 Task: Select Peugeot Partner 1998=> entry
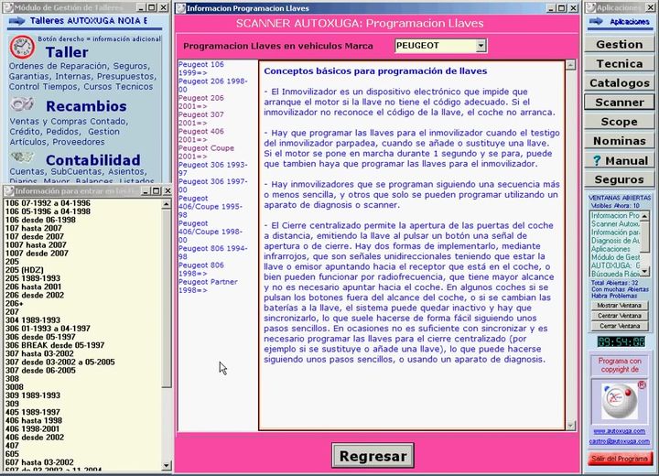(208, 286)
